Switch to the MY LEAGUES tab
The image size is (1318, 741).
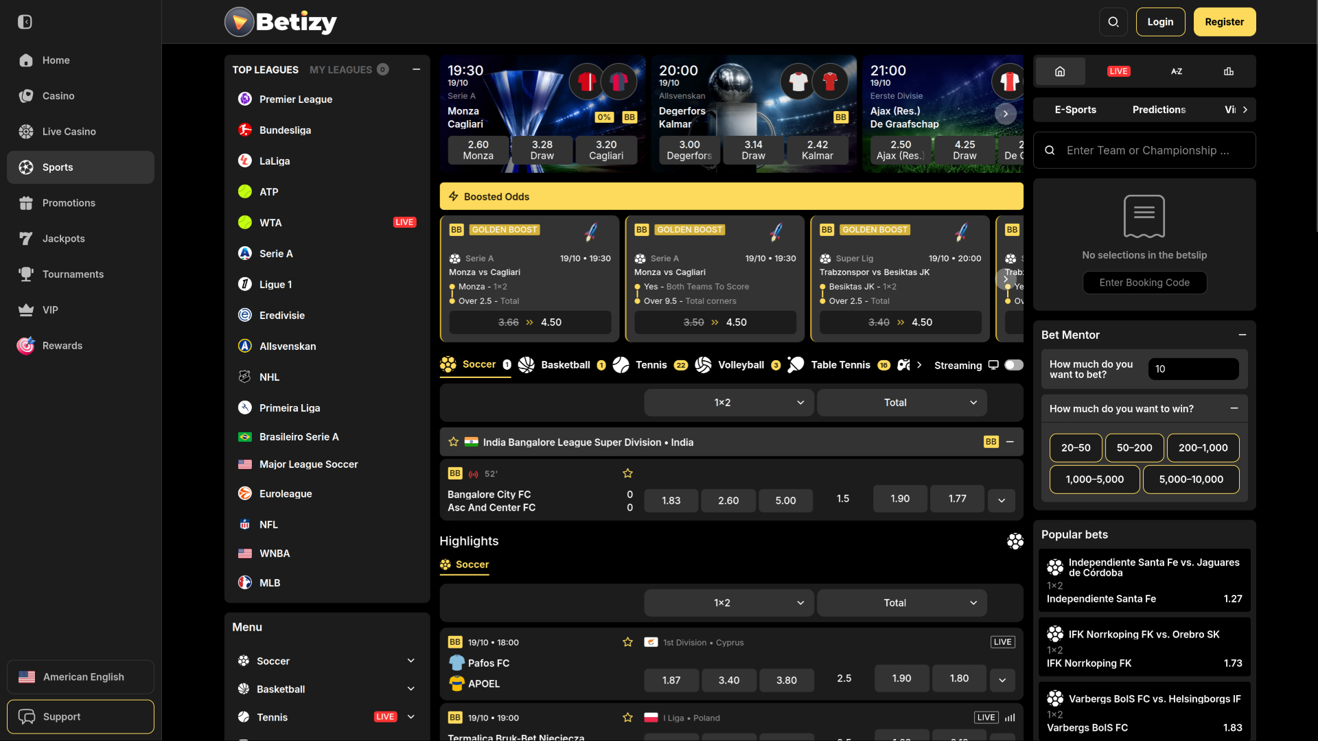coord(349,70)
